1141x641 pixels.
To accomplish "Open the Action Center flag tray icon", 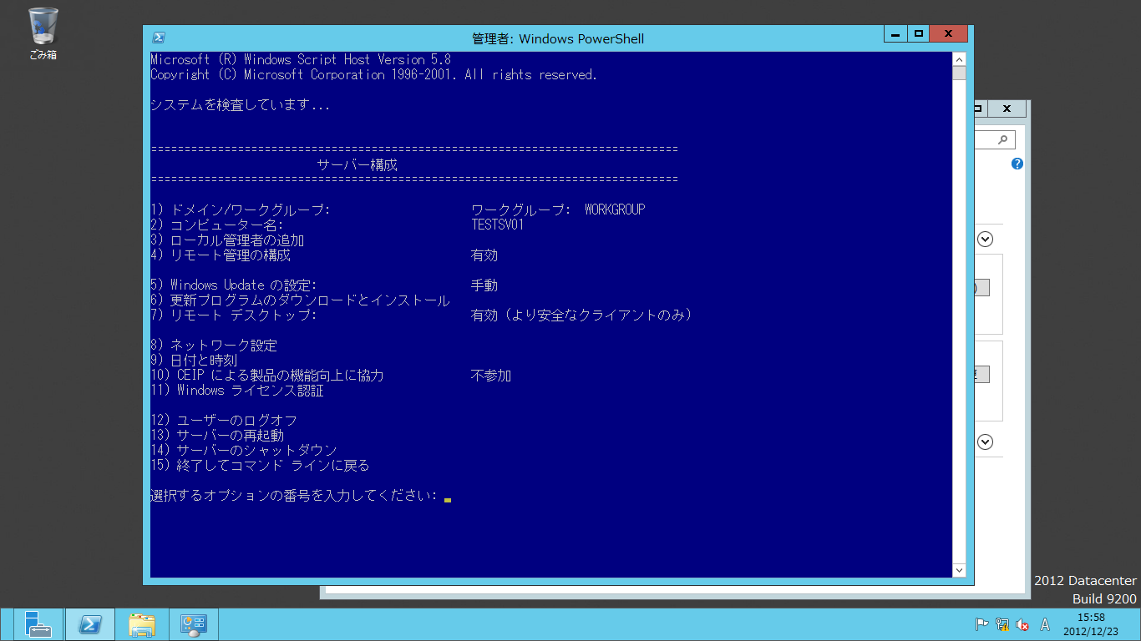I will coord(983,623).
